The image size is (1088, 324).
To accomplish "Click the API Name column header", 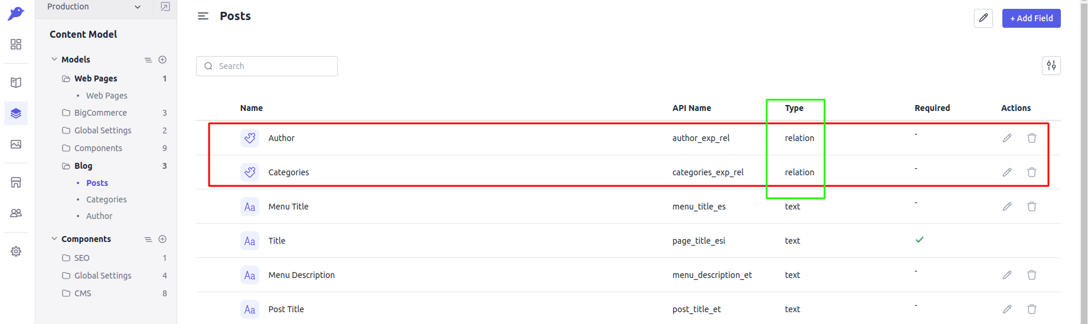I will tap(692, 108).
